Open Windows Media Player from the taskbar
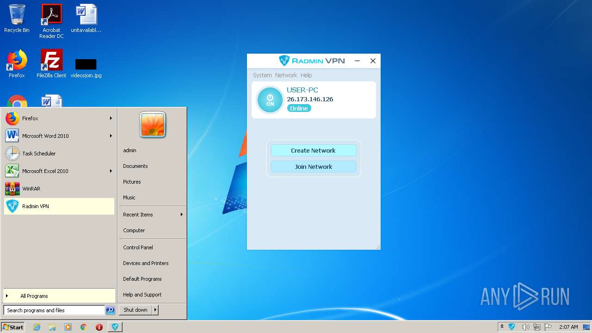This screenshot has height=333, width=592. coord(68,327)
